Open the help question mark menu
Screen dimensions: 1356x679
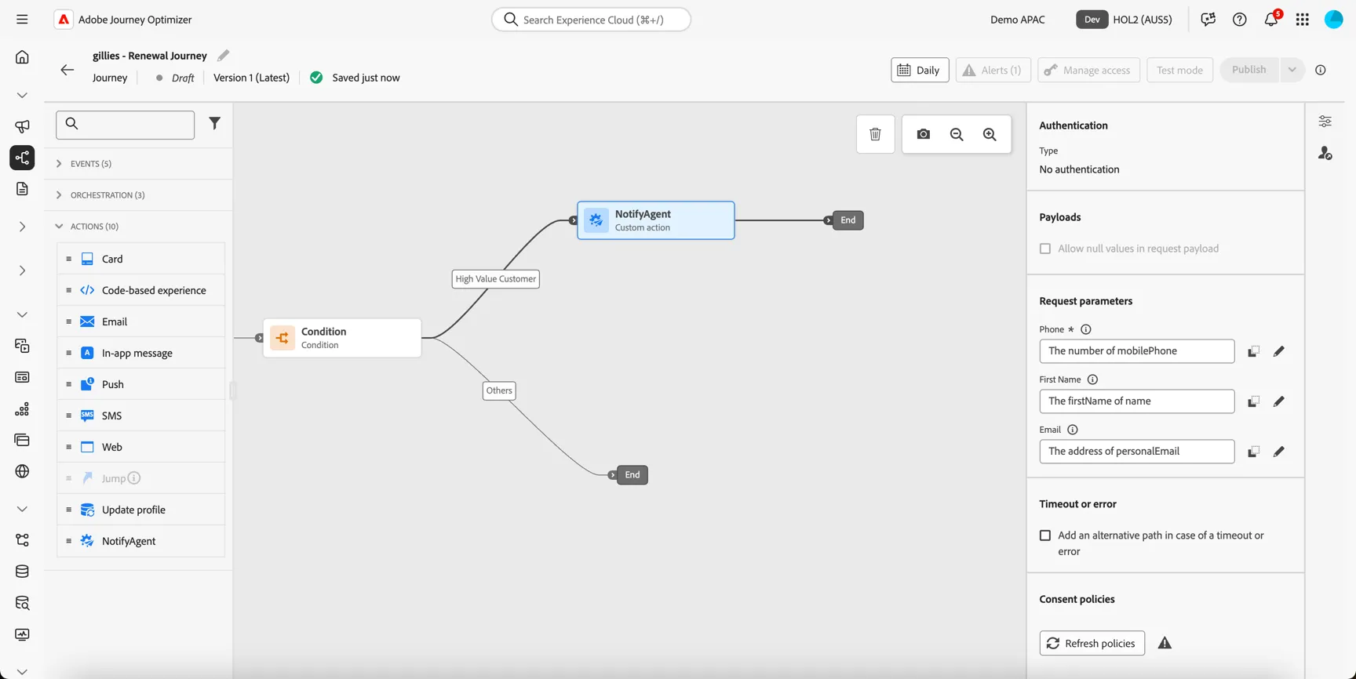(1239, 20)
